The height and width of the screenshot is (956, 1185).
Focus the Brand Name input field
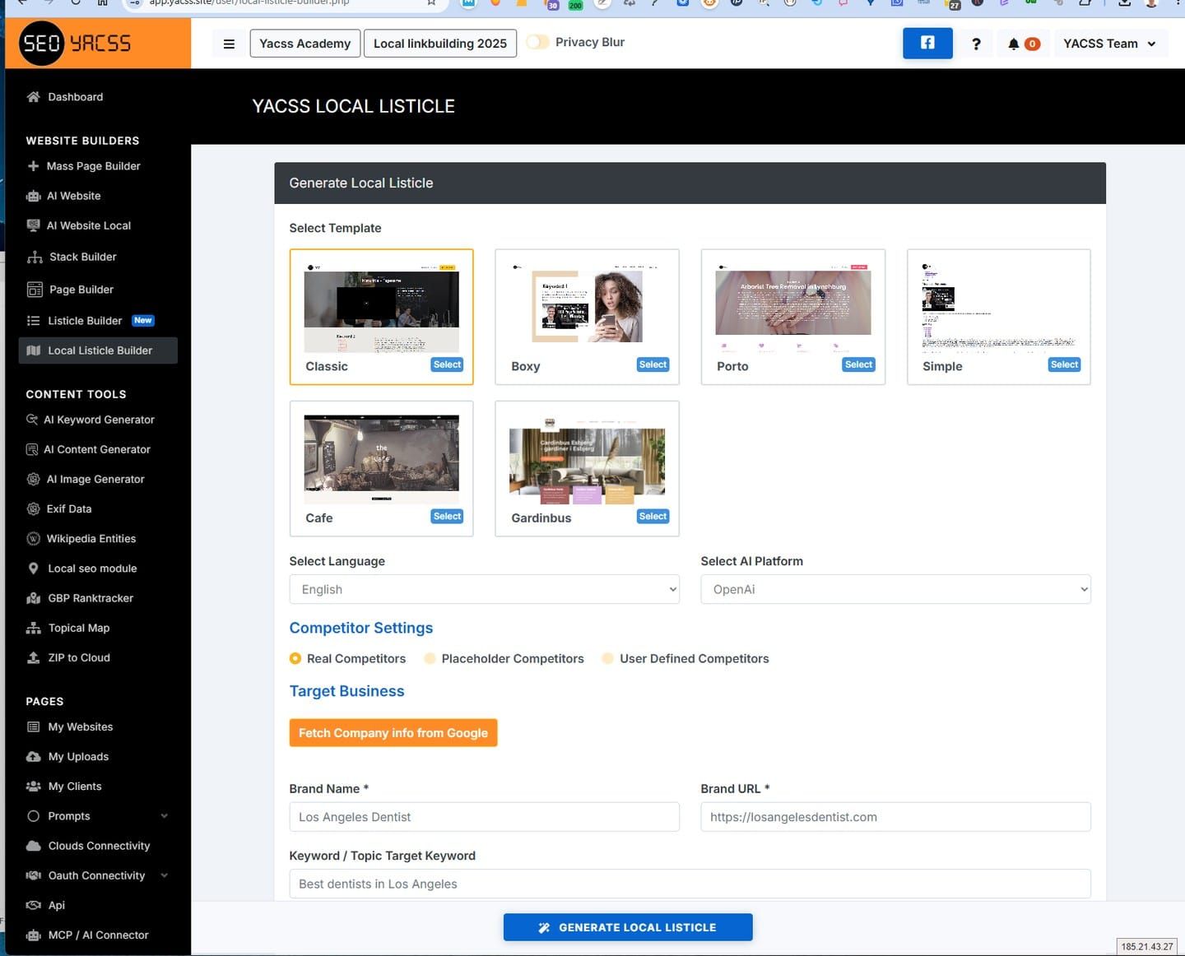click(485, 817)
